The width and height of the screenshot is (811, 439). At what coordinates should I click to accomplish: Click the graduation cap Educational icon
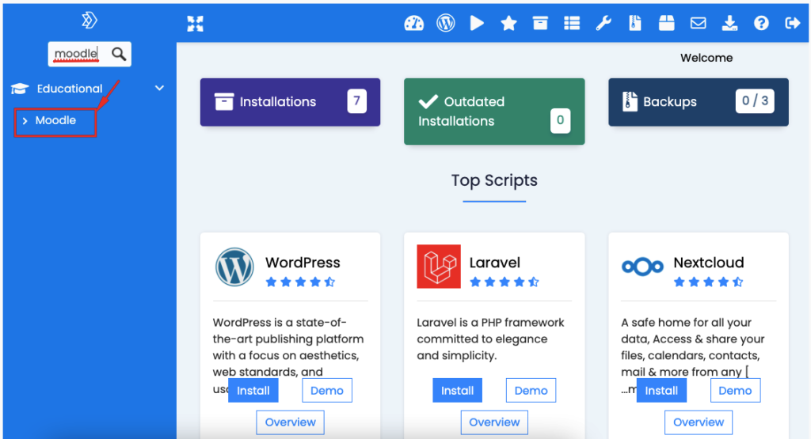click(20, 89)
